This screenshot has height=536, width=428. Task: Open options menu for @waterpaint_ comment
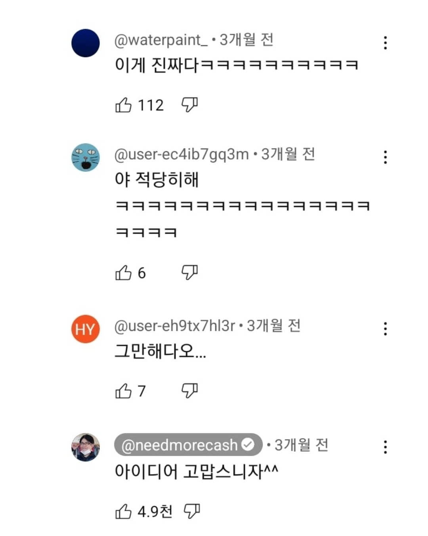(x=385, y=43)
